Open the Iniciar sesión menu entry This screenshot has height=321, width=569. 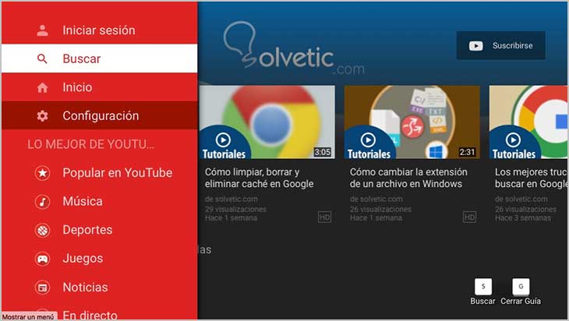click(100, 30)
